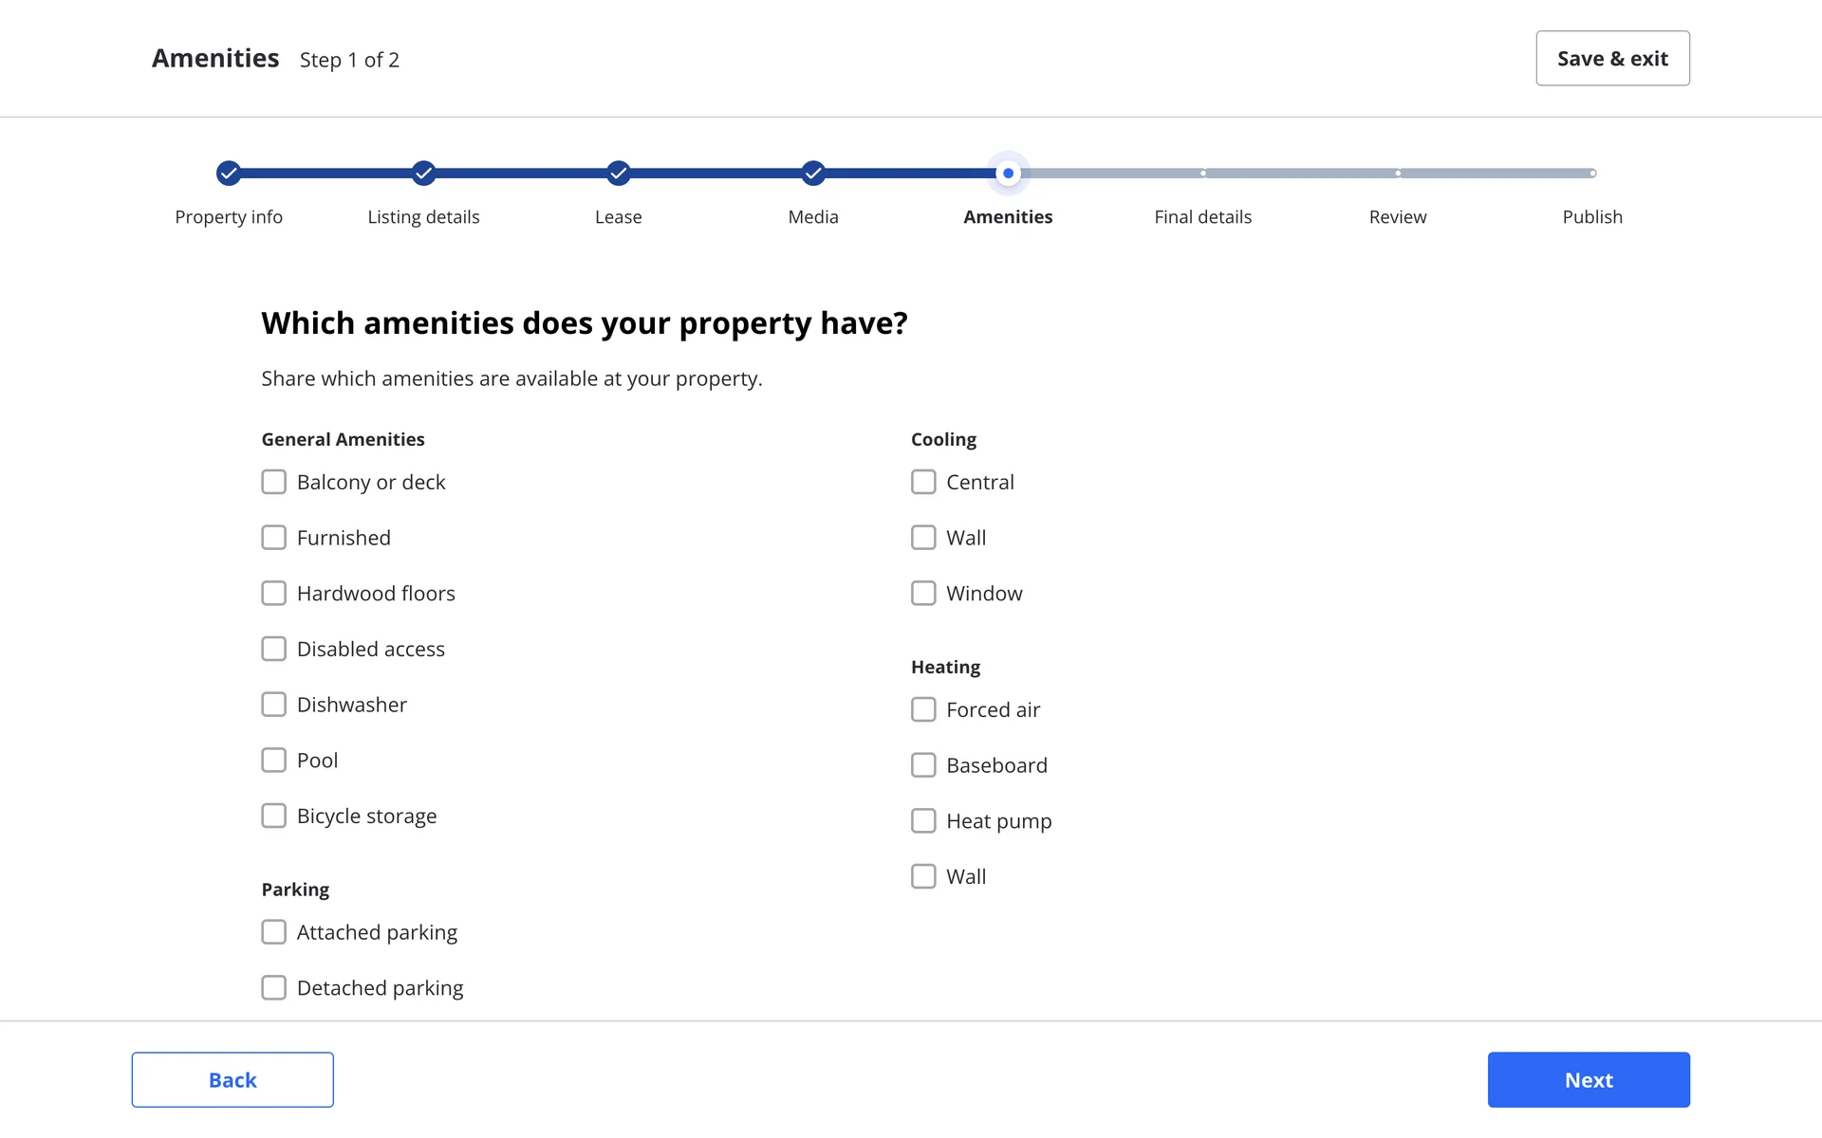Screen dimensions: 1822x1138
Task: Mark Dishwasher as available
Action: 273,705
